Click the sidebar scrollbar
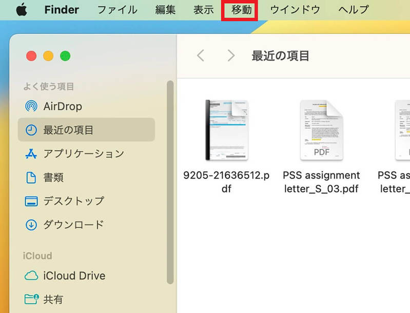 tap(170, 182)
